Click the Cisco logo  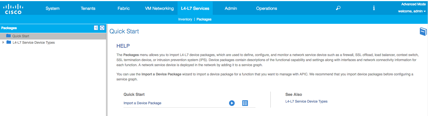13,9
